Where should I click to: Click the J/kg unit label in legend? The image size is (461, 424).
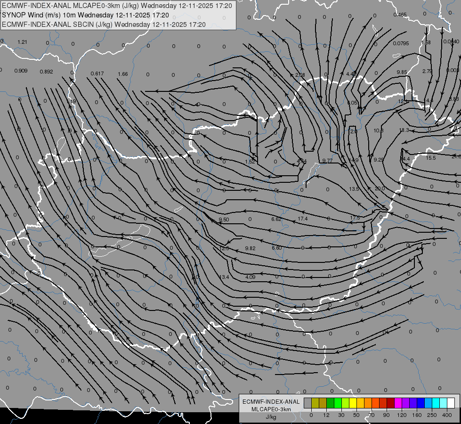[271, 417]
